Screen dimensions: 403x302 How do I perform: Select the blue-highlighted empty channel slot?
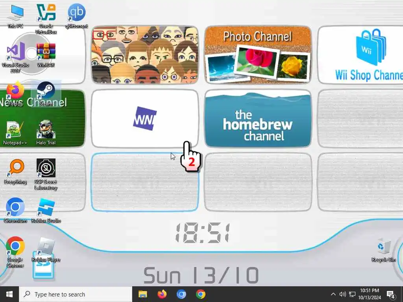145,182
